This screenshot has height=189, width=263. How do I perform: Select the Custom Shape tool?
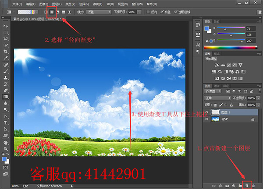(x=6, y=136)
